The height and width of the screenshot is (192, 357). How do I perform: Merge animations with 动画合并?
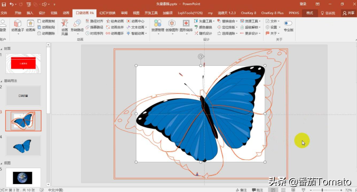coord(115,27)
